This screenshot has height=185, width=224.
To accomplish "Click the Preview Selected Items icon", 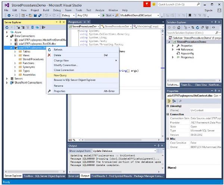I will (214, 28).
